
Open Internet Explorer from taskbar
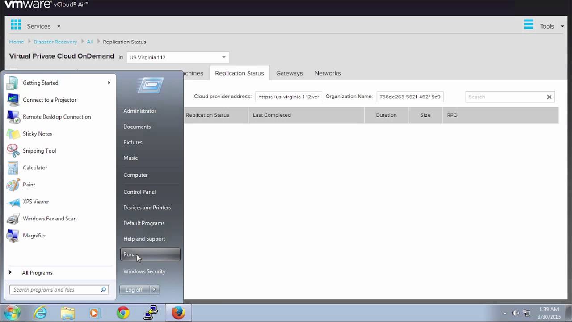41,313
